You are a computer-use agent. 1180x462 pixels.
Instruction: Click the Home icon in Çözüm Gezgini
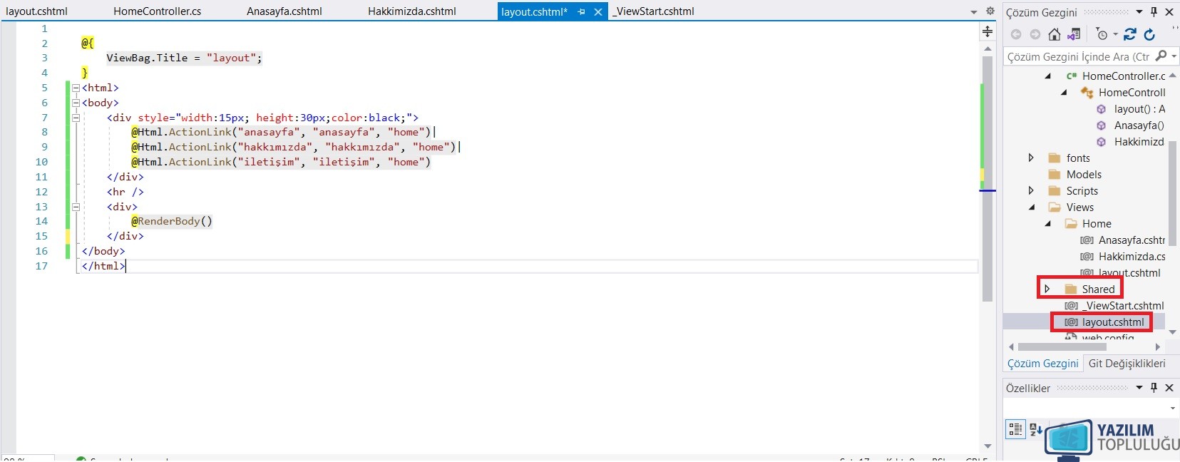1054,34
